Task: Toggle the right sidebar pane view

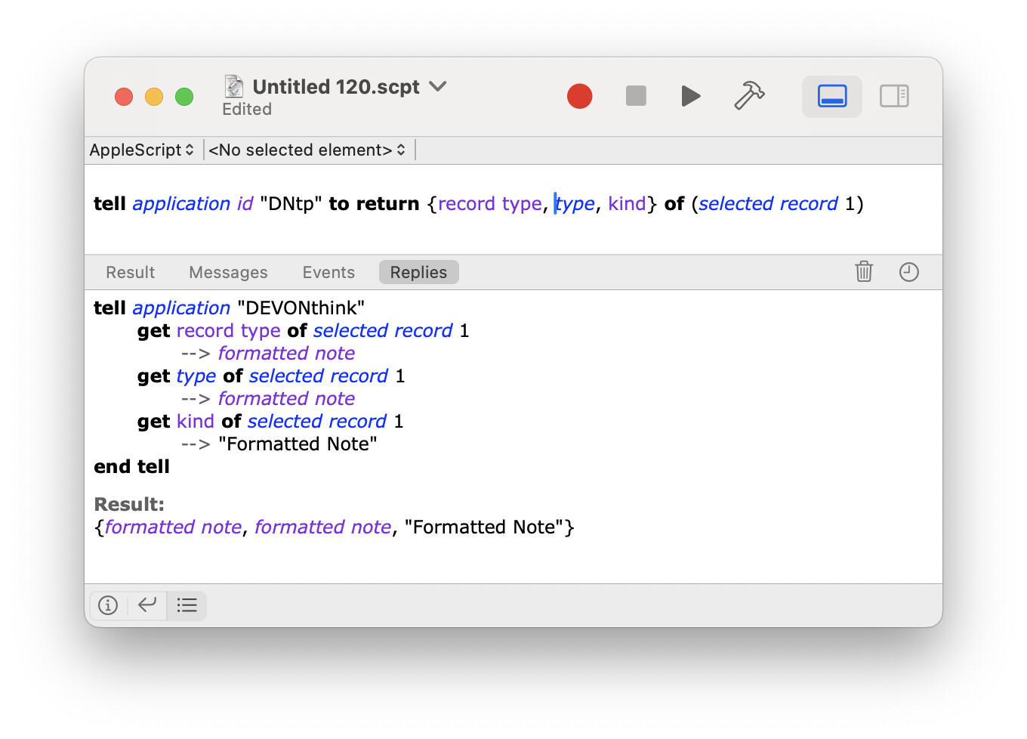Action: (894, 96)
